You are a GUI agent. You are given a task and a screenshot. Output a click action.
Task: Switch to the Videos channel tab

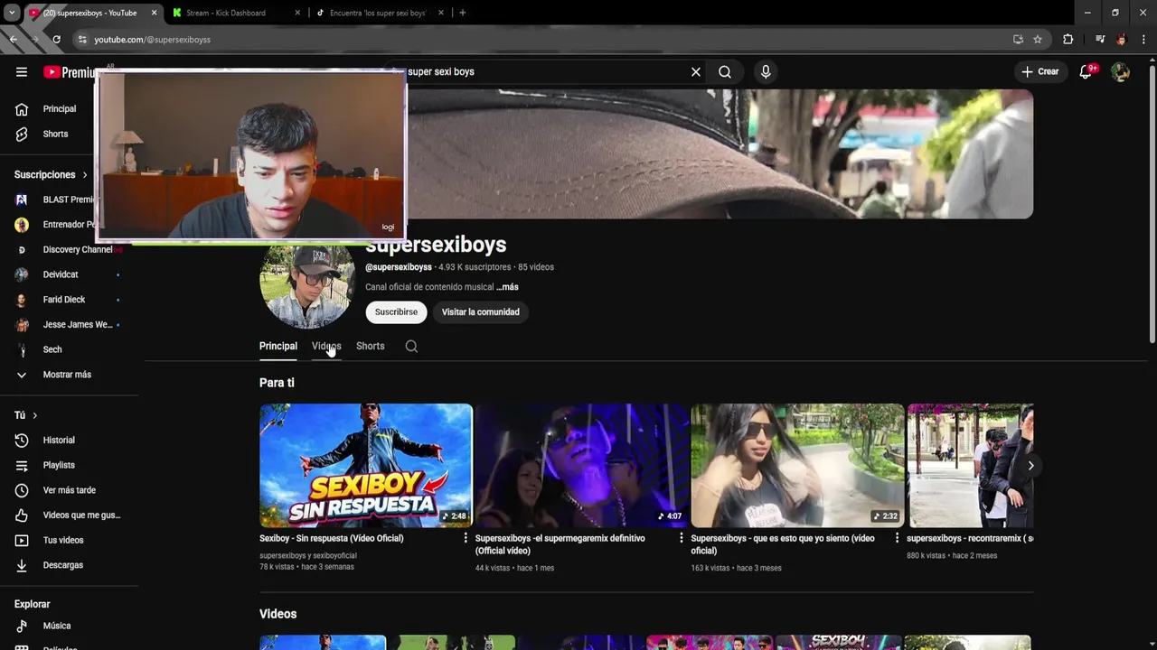coord(326,347)
